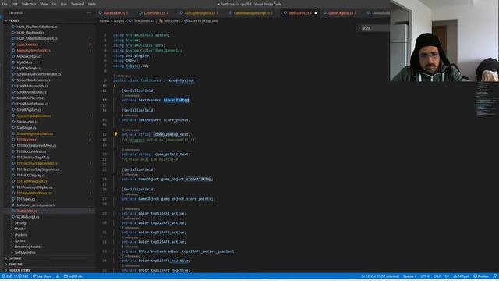Viewport: 499px width, 281px height.
Task: Change line endings via CRLF
Action: [x=437, y=276]
